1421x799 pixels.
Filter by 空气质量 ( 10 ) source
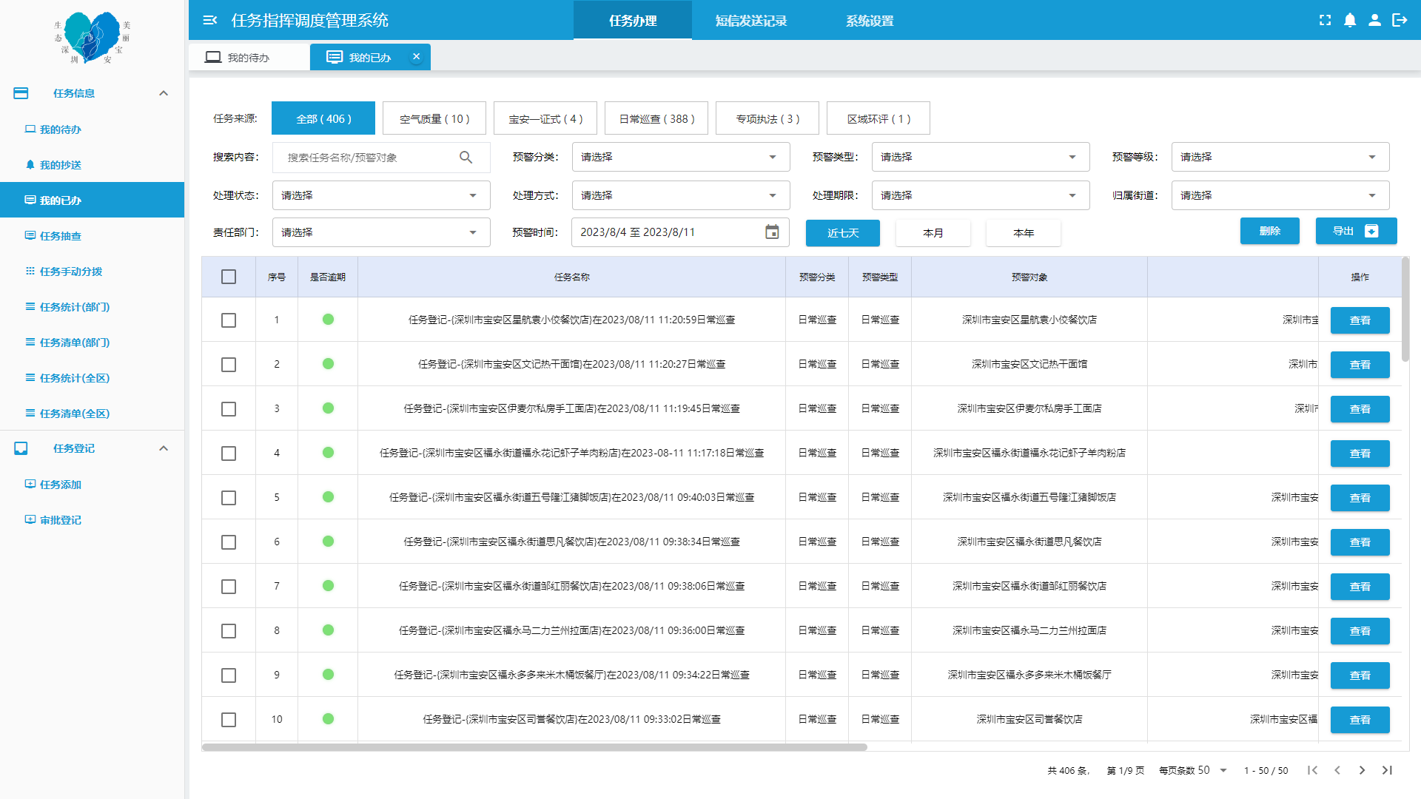pyautogui.click(x=434, y=118)
